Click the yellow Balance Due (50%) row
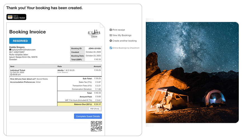The width and height of the screenshot is (243, 140). [x=80, y=104]
